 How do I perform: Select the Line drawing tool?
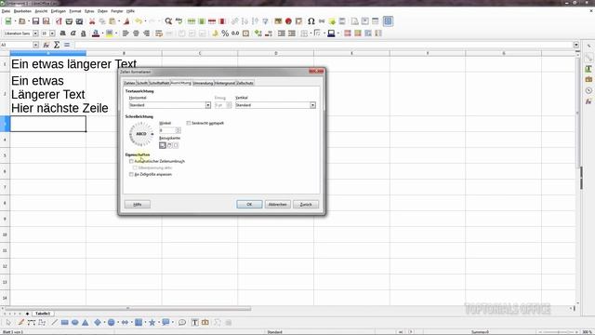pyautogui.click(x=55, y=323)
